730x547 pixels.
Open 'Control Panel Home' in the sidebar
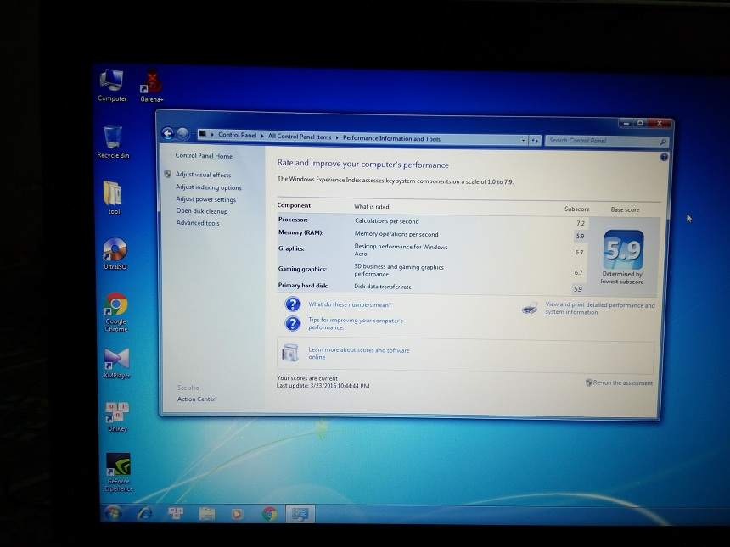(204, 156)
